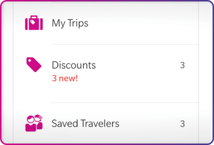Tap the pink price tag icon
The width and height of the screenshot is (214, 145).
(x=34, y=65)
